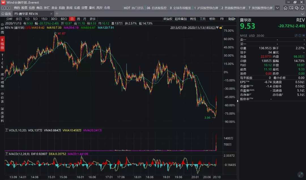The image size is (306, 180).
Task: Switch chart period to 周 (weekly)
Action: (x=78, y=19)
